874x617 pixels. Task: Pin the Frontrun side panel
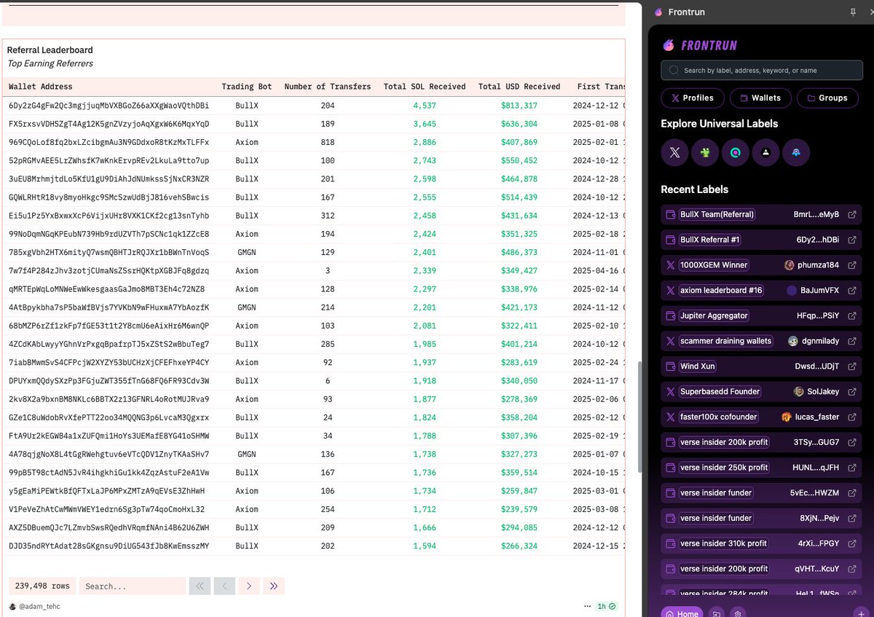point(853,12)
